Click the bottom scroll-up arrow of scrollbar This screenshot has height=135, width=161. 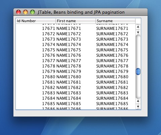click(138, 101)
